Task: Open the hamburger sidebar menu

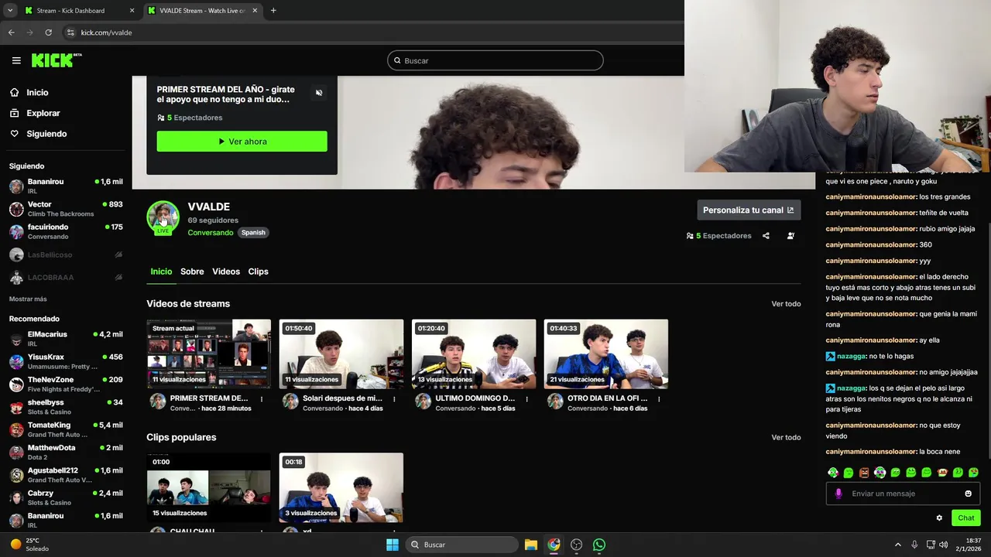Action: (x=16, y=60)
